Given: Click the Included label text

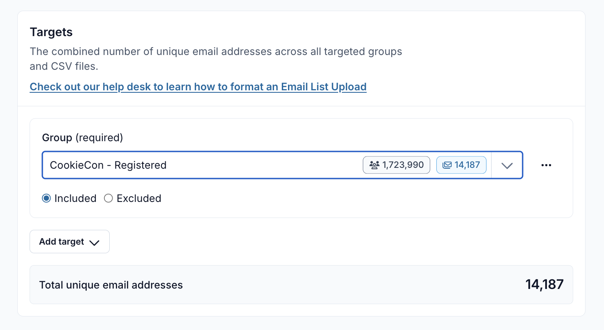Looking at the screenshot, I should pos(75,199).
